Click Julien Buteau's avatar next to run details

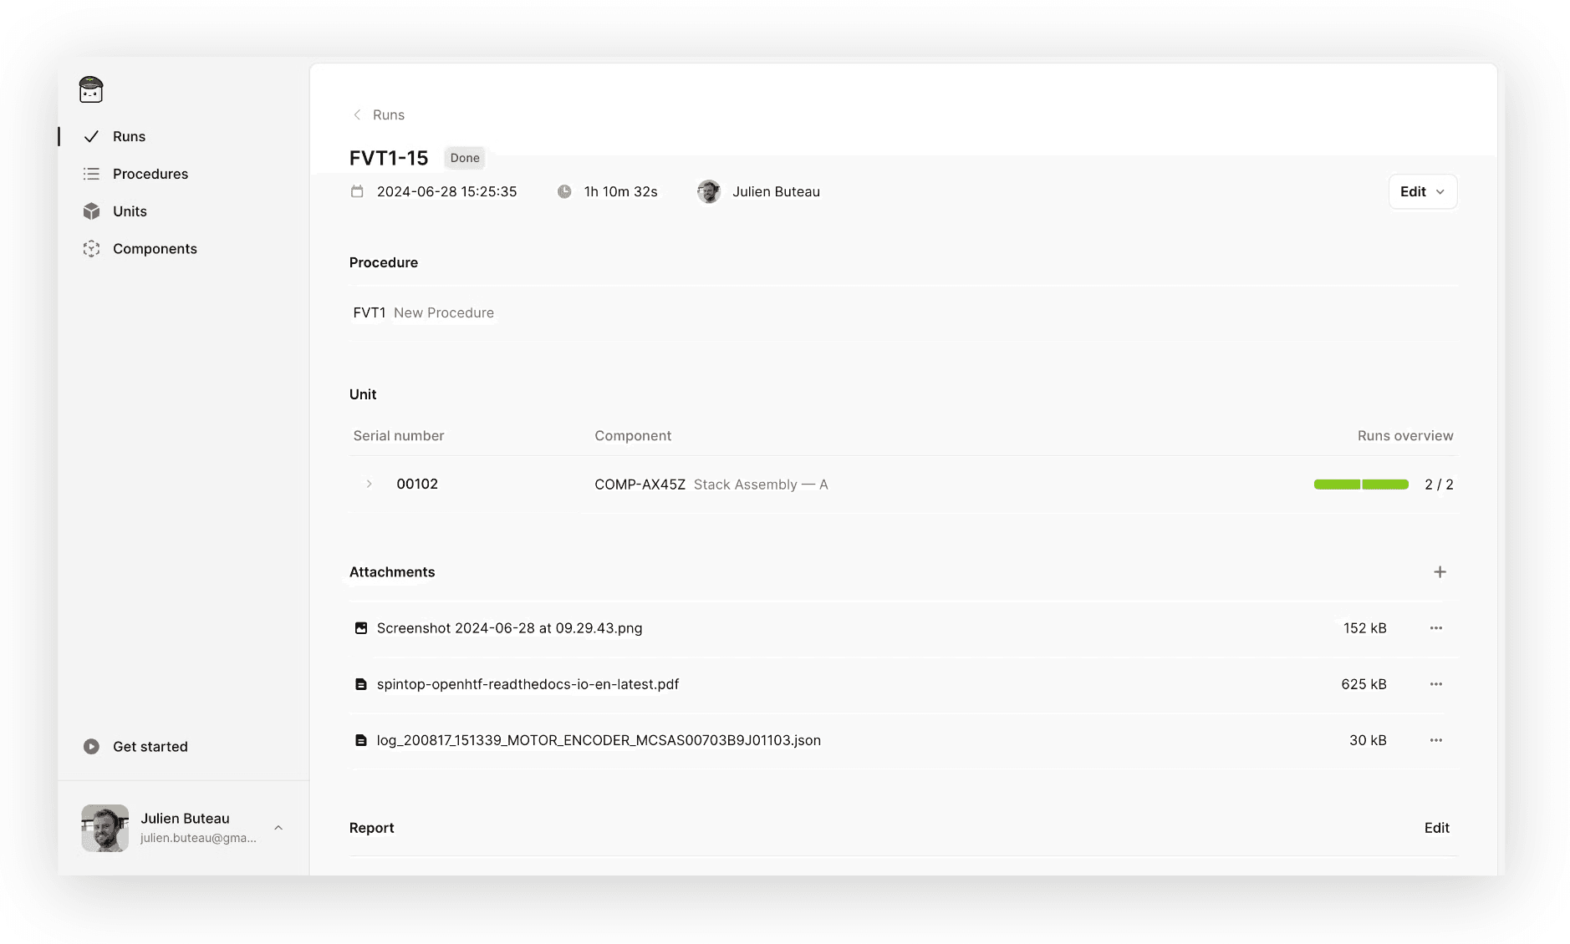pos(709,191)
